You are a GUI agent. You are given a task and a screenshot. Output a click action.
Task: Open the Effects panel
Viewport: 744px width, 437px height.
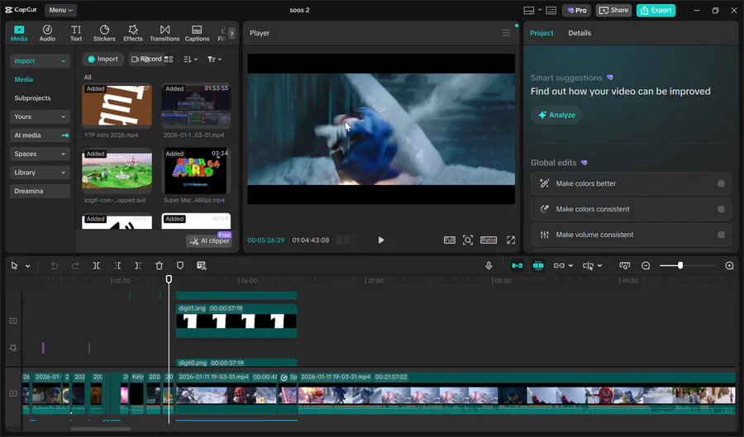click(133, 33)
